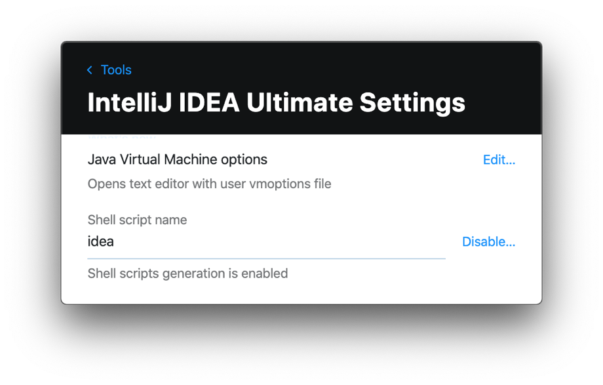Click Edit... to open the vmoptions file
This screenshot has height=385, width=603.
click(499, 159)
